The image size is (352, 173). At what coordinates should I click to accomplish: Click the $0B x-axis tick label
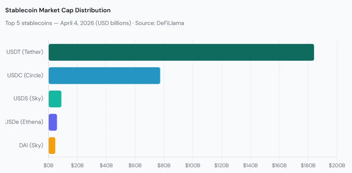(49, 165)
